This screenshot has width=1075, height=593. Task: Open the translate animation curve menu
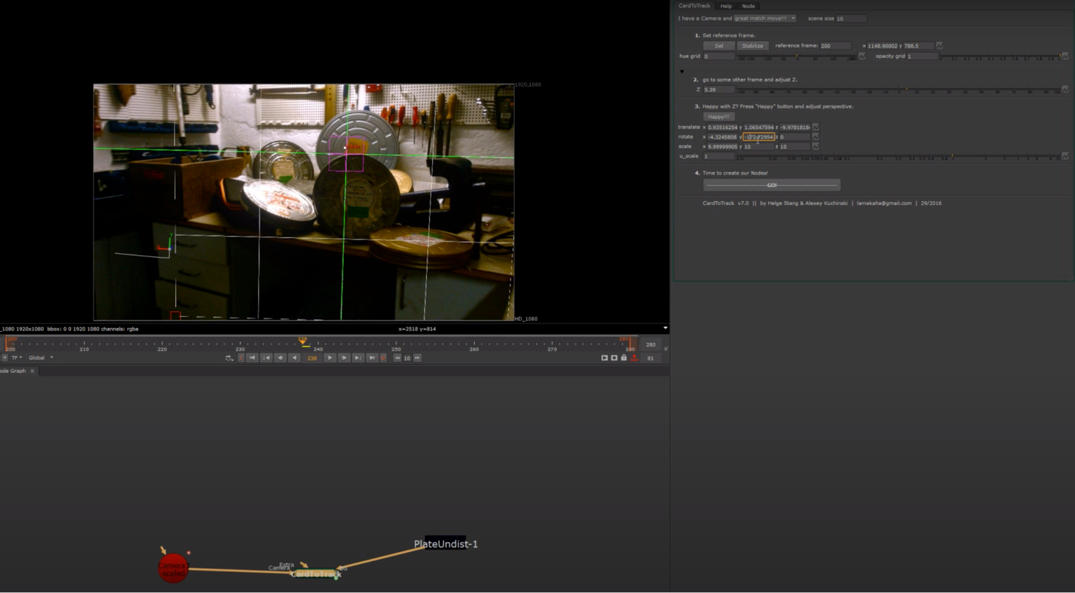click(x=816, y=127)
